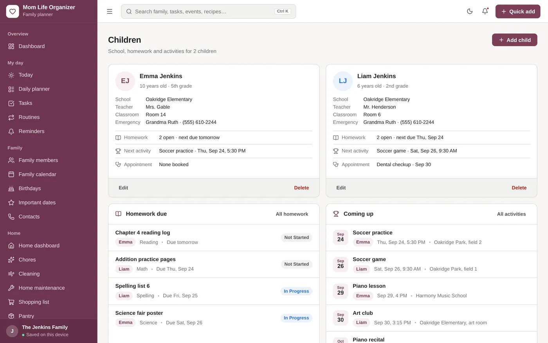The width and height of the screenshot is (548, 343).
Task: Click Liam's LJ avatar
Action: coord(343,81)
